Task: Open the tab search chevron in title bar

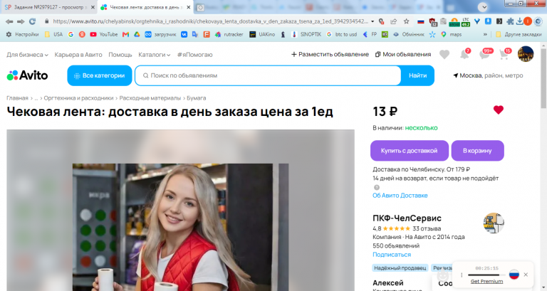Action: (x=483, y=6)
